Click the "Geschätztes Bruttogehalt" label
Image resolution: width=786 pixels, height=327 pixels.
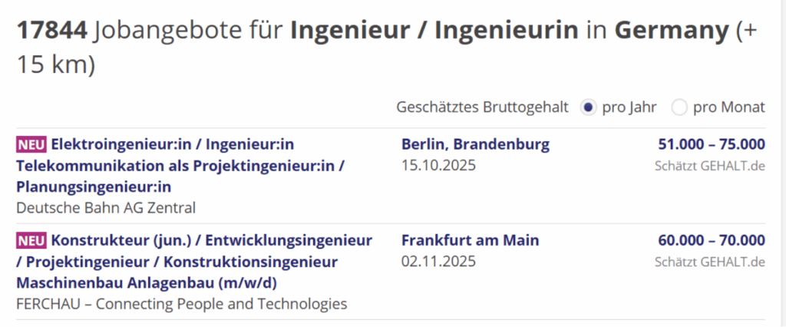click(x=482, y=107)
